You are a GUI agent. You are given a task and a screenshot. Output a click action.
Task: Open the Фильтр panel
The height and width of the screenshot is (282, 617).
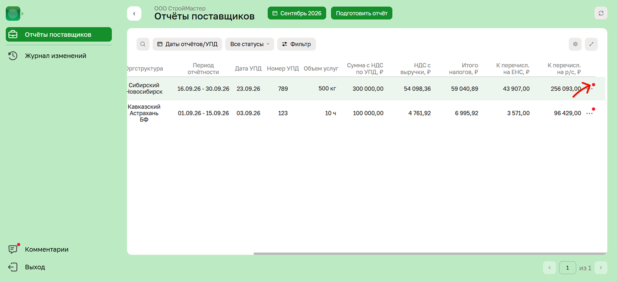point(296,44)
